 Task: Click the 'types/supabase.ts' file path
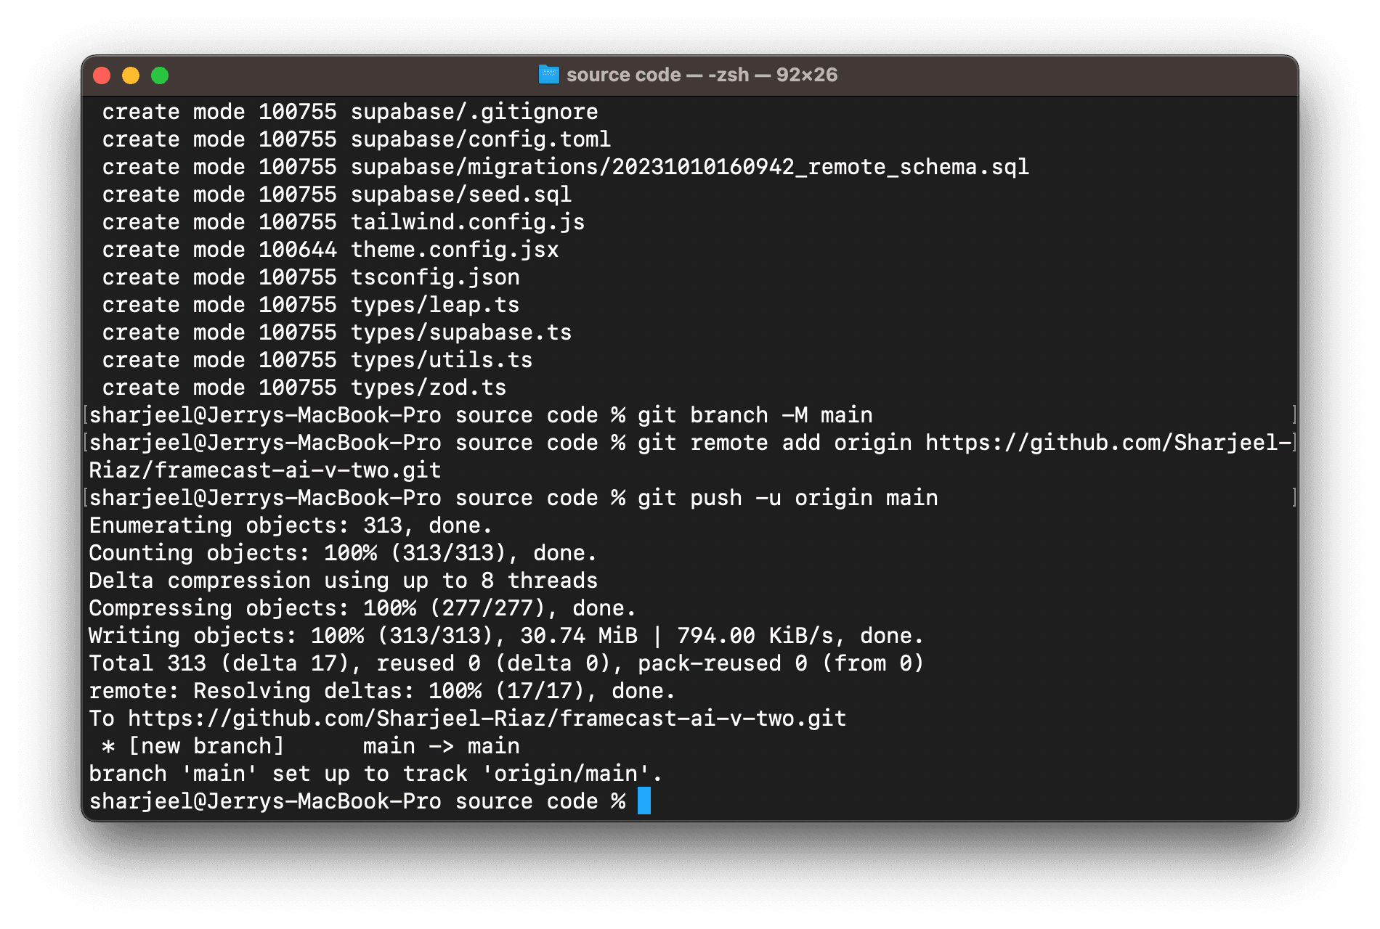[461, 332]
